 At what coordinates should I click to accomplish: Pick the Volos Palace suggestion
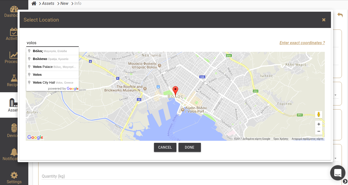52,67
